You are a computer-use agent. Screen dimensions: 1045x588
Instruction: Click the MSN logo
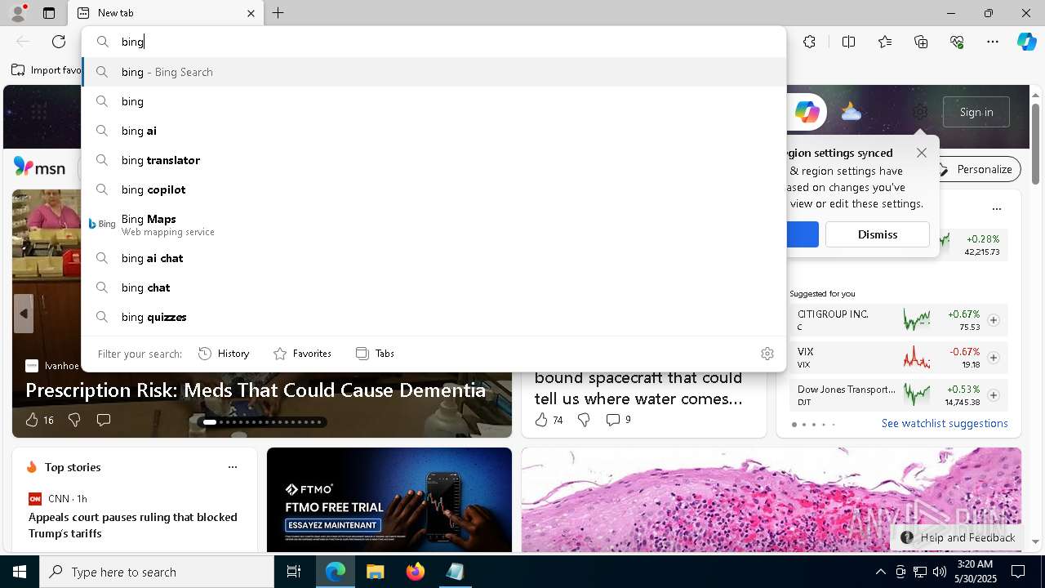click(39, 167)
